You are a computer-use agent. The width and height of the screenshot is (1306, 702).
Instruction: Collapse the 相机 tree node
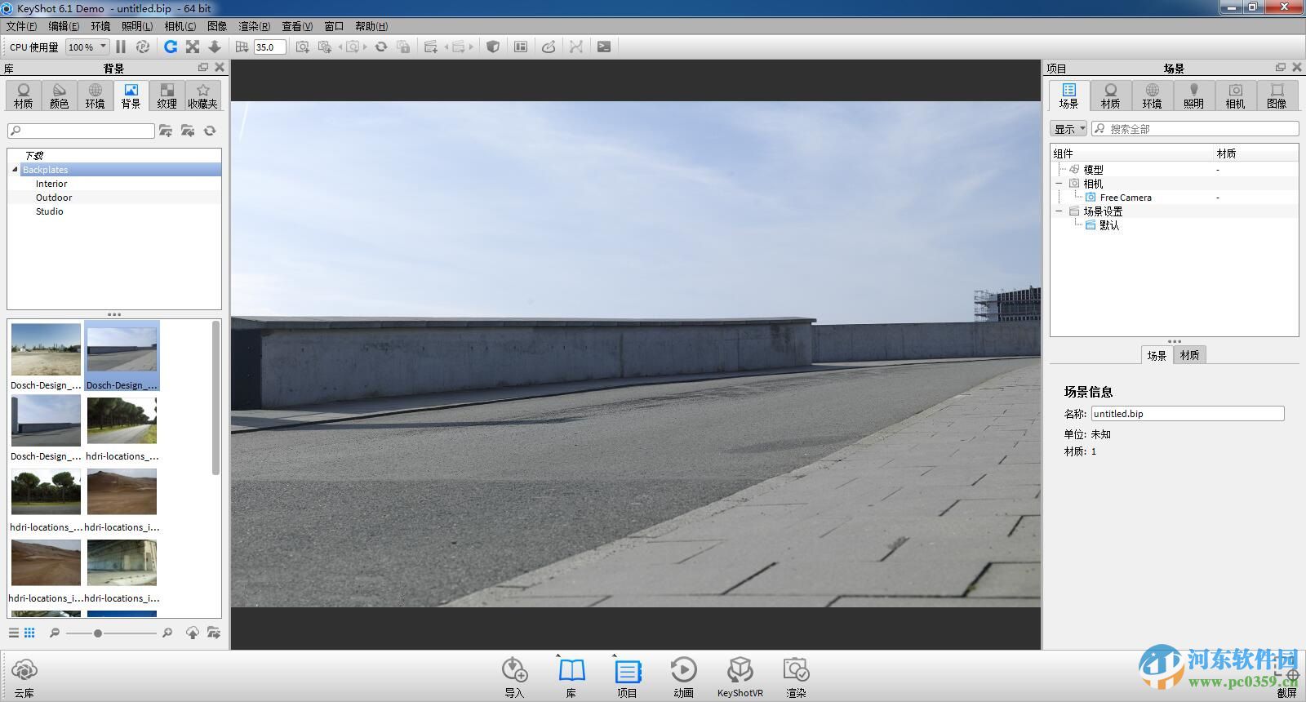click(1059, 184)
